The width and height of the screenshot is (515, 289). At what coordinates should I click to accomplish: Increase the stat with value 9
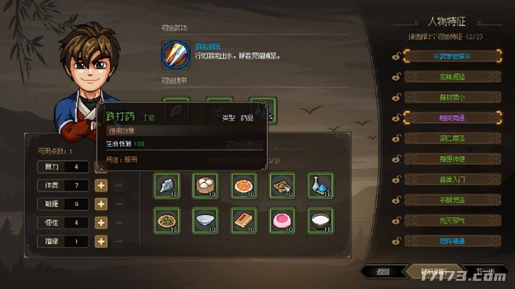pos(101,204)
